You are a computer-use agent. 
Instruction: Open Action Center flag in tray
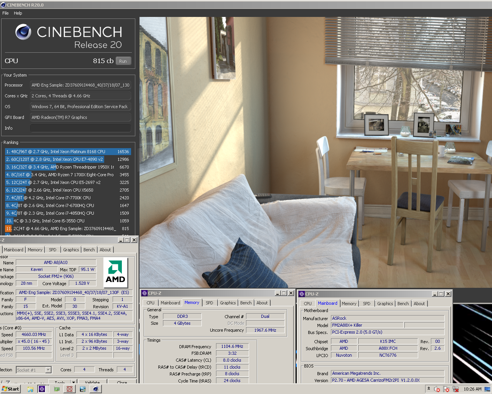point(446,389)
